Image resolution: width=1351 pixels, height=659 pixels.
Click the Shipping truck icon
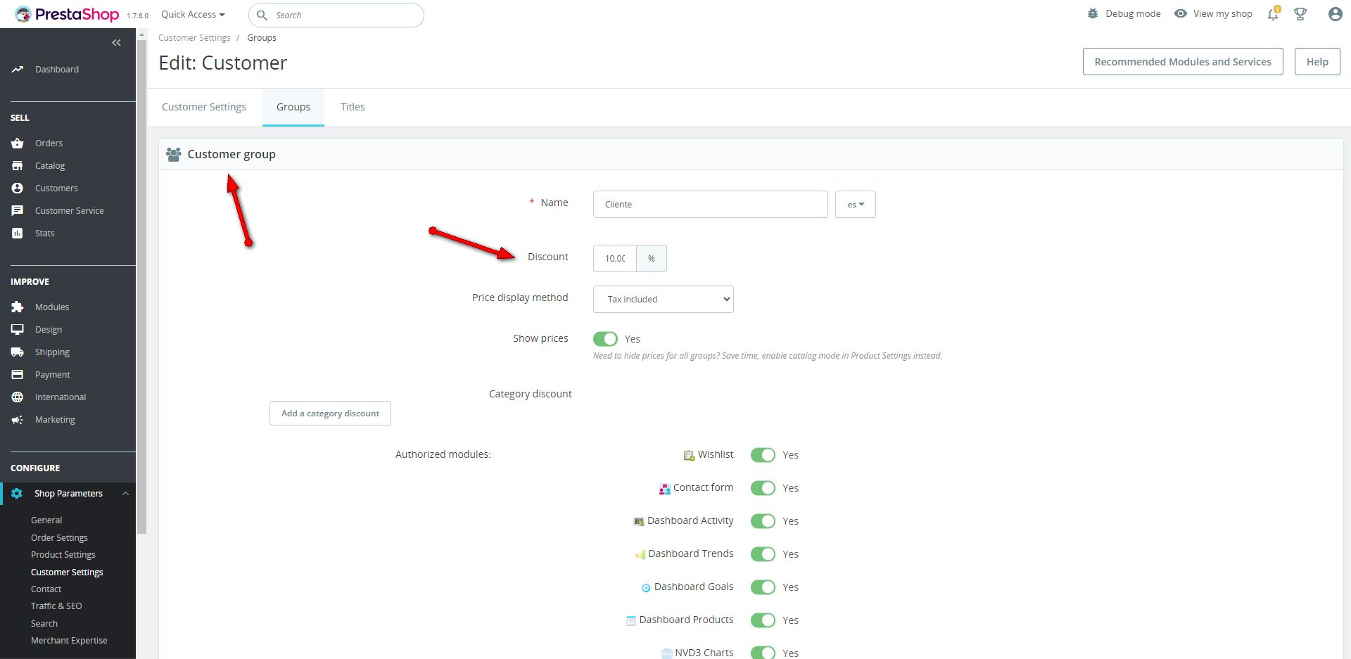[18, 352]
